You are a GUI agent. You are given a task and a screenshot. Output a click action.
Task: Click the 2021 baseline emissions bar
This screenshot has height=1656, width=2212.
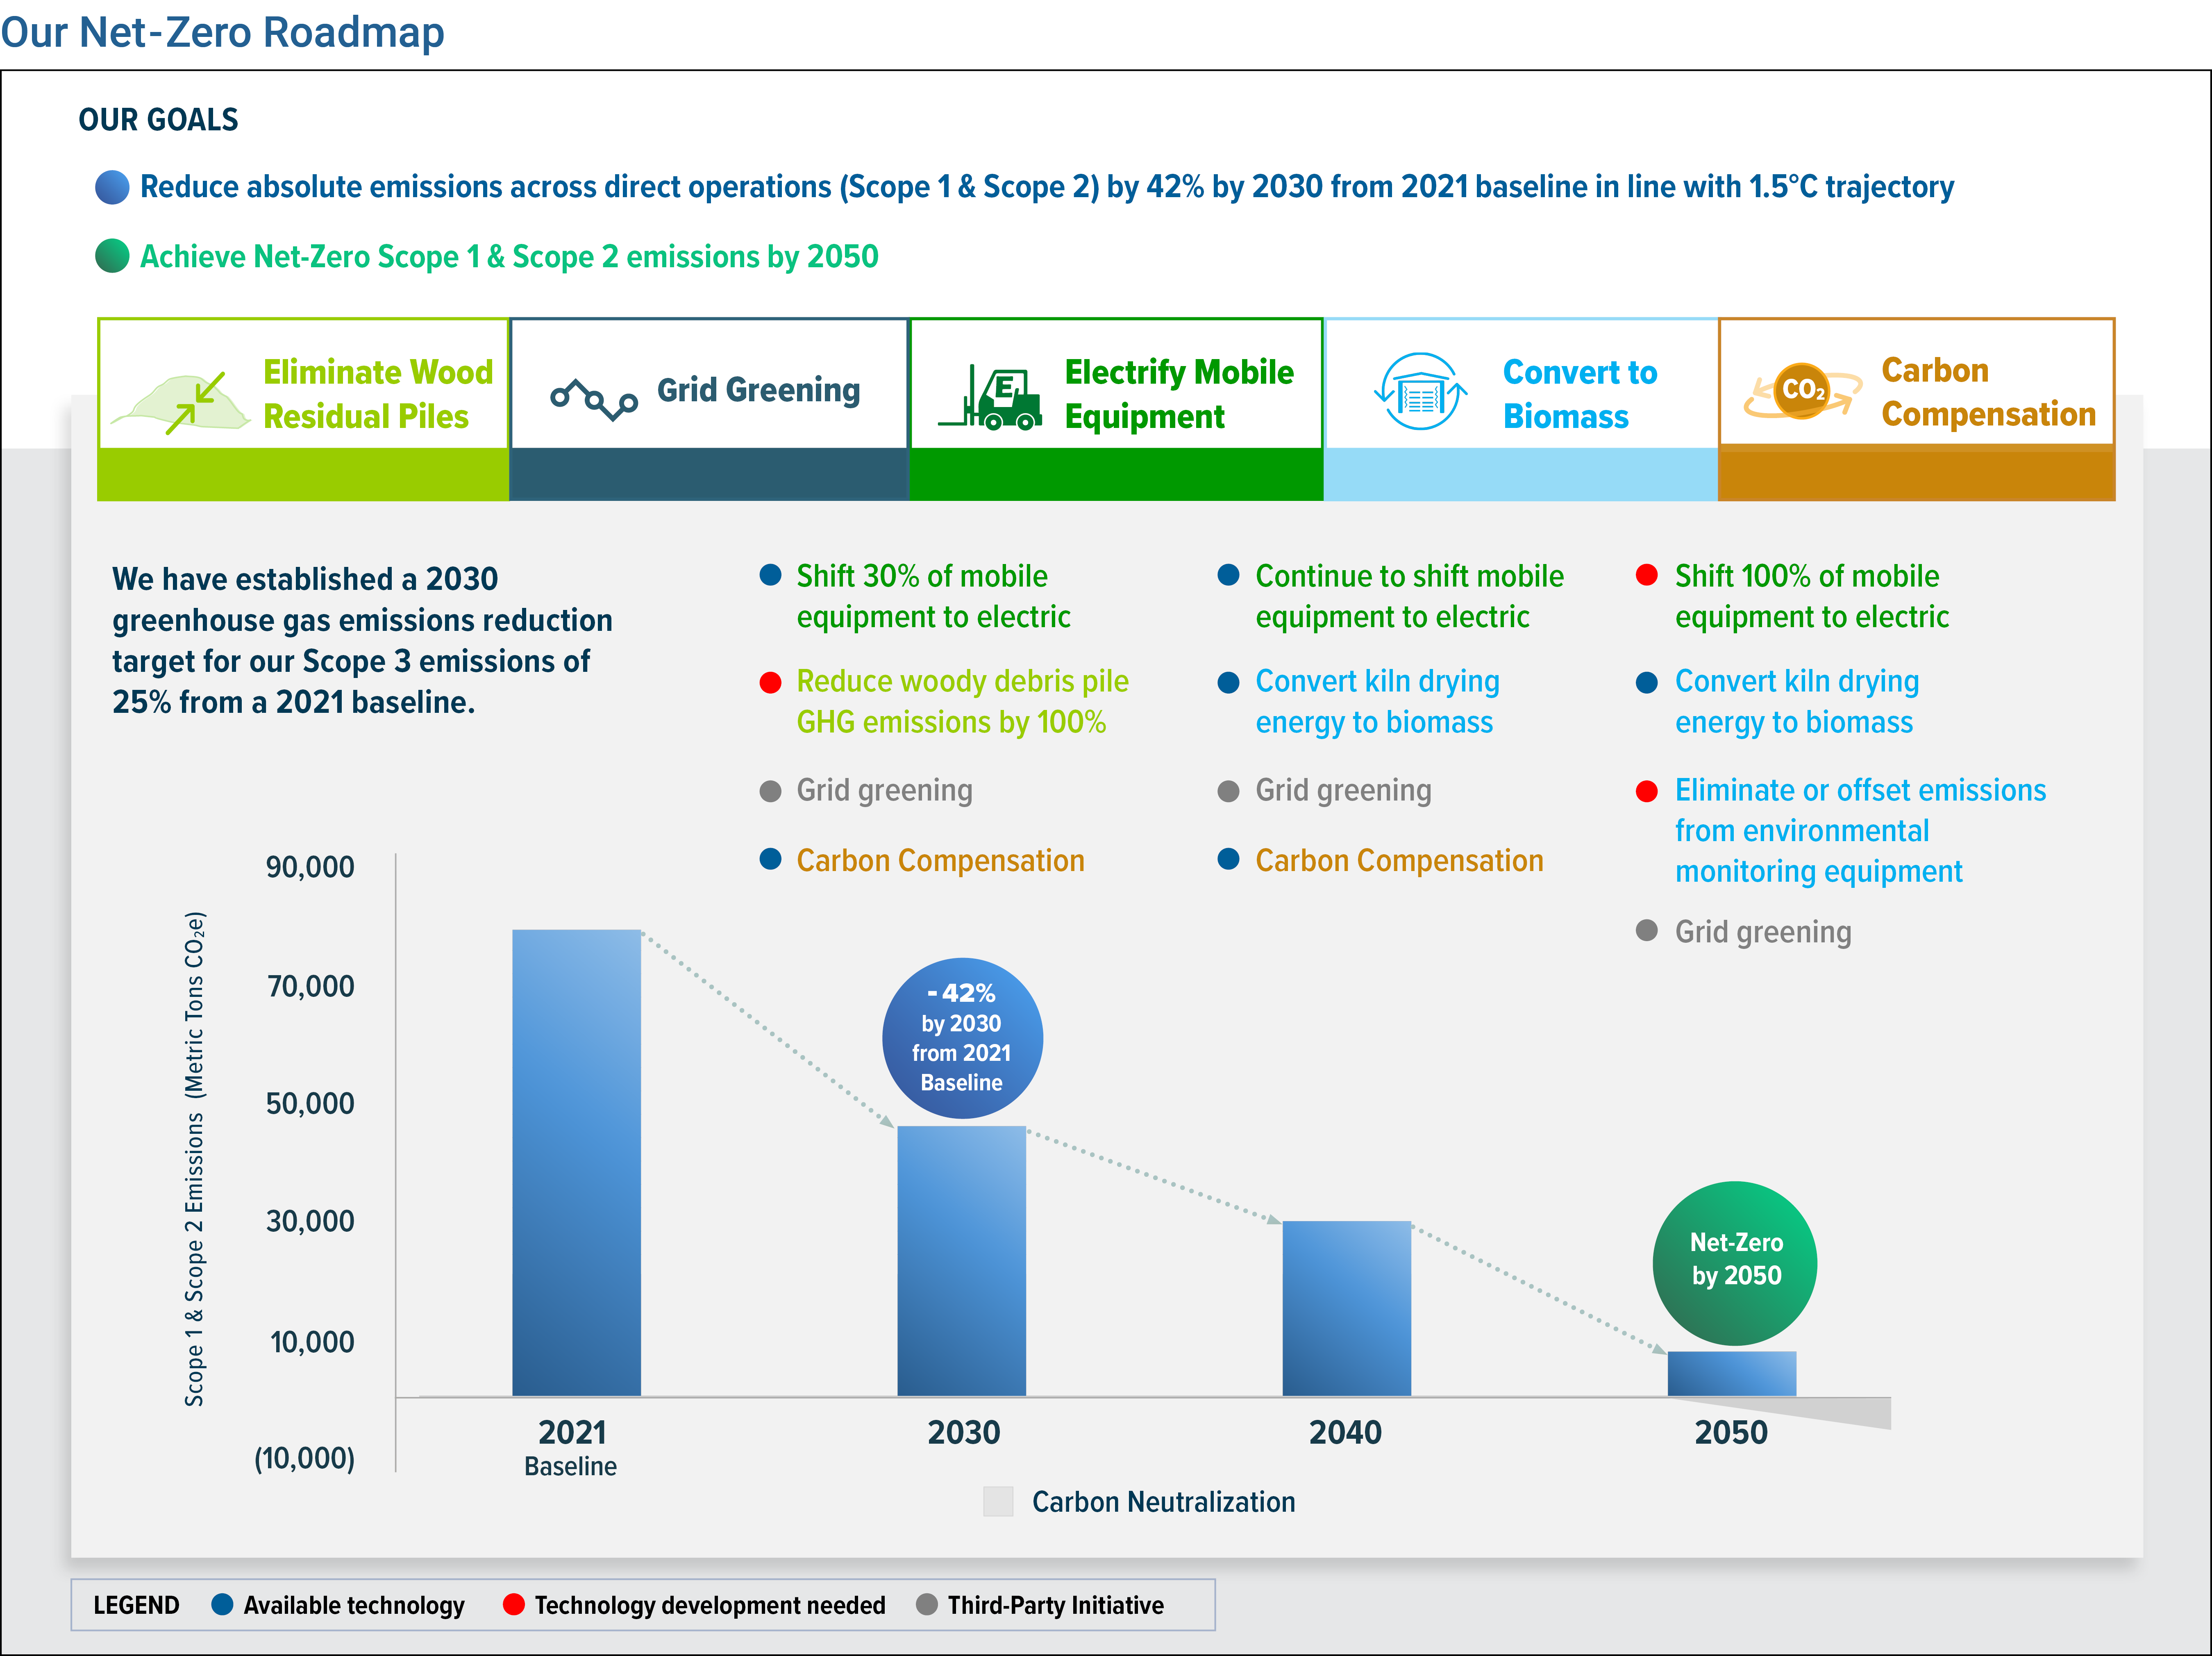pos(577,1163)
